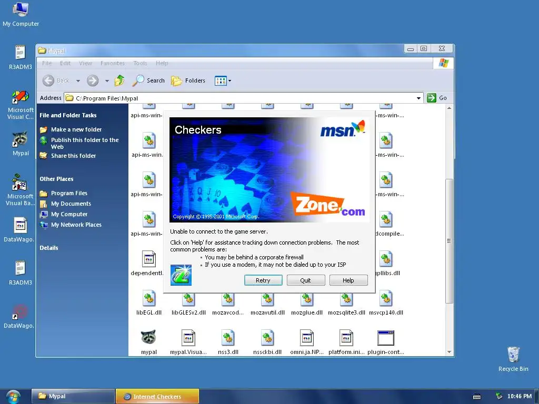The height and width of the screenshot is (404, 539).
Task: Click the green Zone Z icon in dialog
Action: [181, 275]
